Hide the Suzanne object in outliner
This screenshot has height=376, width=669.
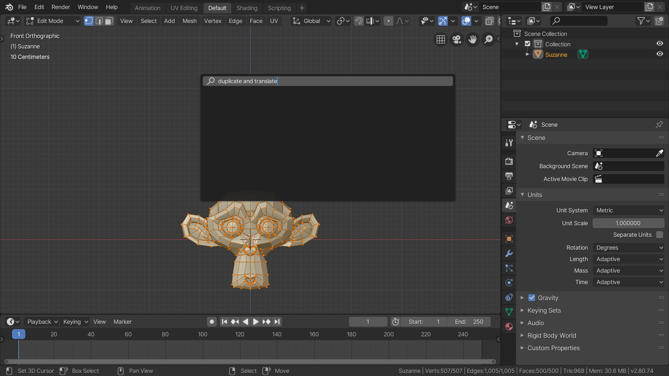pos(660,54)
